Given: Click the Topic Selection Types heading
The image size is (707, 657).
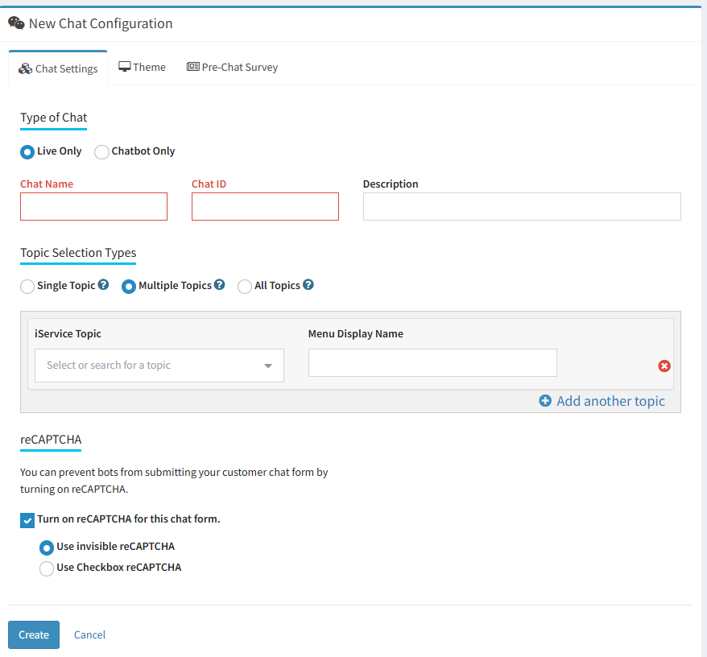Looking at the screenshot, I should point(78,253).
